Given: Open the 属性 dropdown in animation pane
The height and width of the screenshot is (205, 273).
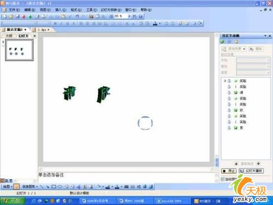Looking at the screenshot, I should (x=253, y=67).
